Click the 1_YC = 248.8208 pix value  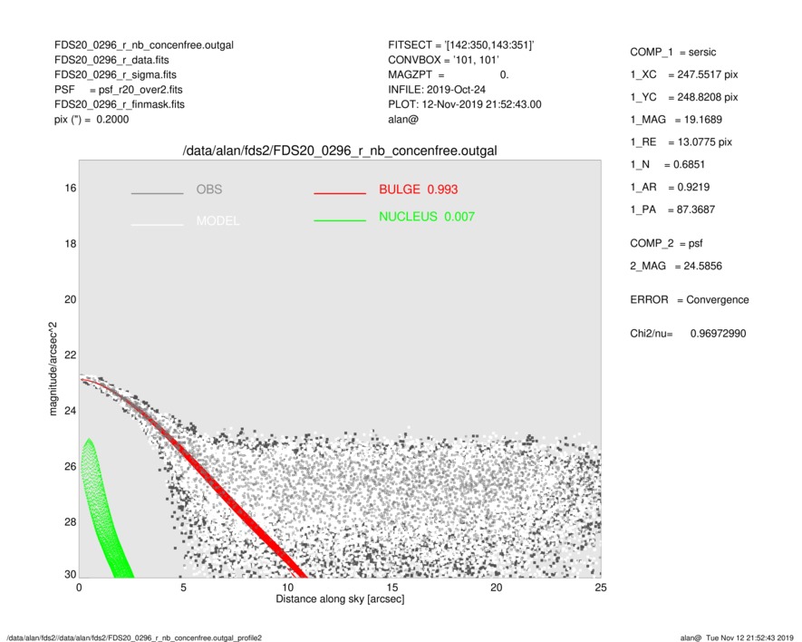[x=684, y=97]
